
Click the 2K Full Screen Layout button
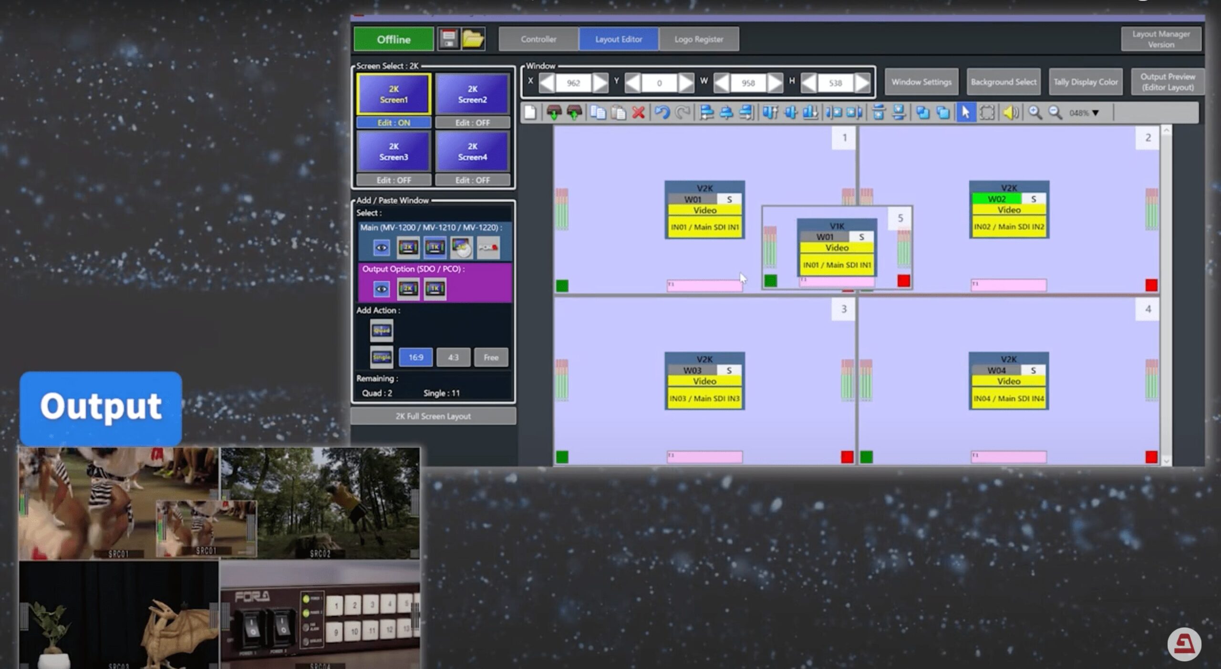click(433, 416)
